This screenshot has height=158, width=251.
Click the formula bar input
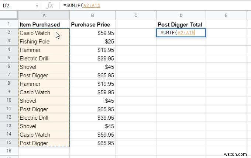point(155,6)
